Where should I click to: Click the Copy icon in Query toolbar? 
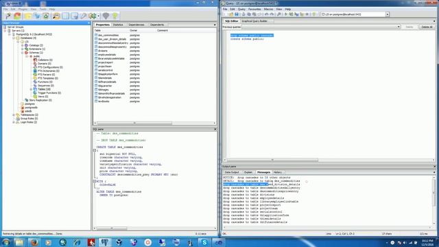coord(249,14)
